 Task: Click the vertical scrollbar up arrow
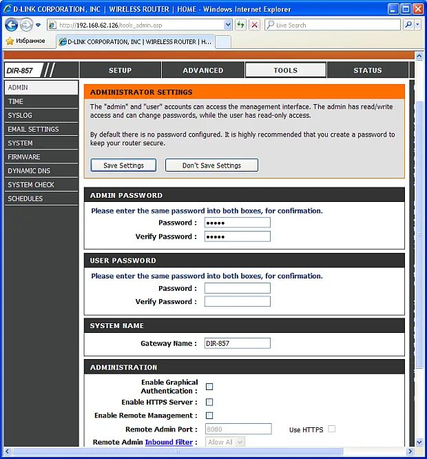tap(419, 56)
